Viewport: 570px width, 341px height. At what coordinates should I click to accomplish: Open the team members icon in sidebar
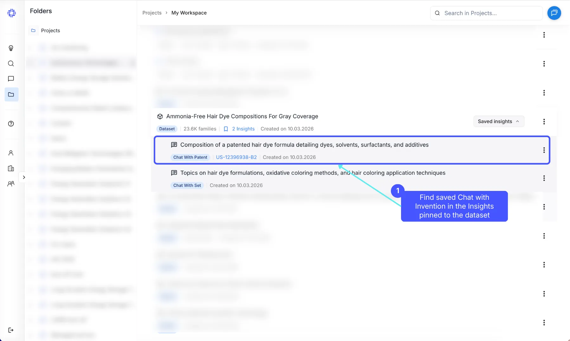tap(11, 184)
